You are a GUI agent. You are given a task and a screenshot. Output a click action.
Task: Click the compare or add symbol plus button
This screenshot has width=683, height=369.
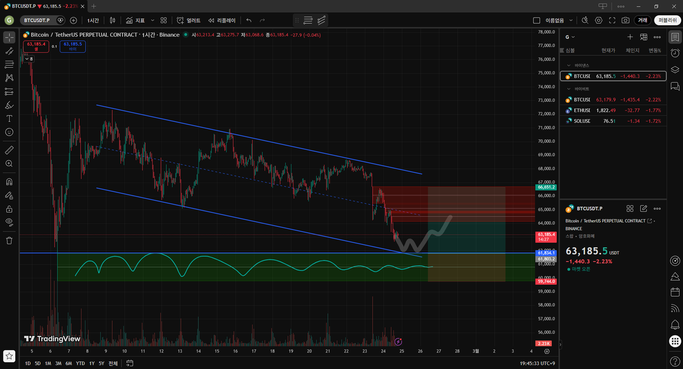pyautogui.click(x=73, y=20)
